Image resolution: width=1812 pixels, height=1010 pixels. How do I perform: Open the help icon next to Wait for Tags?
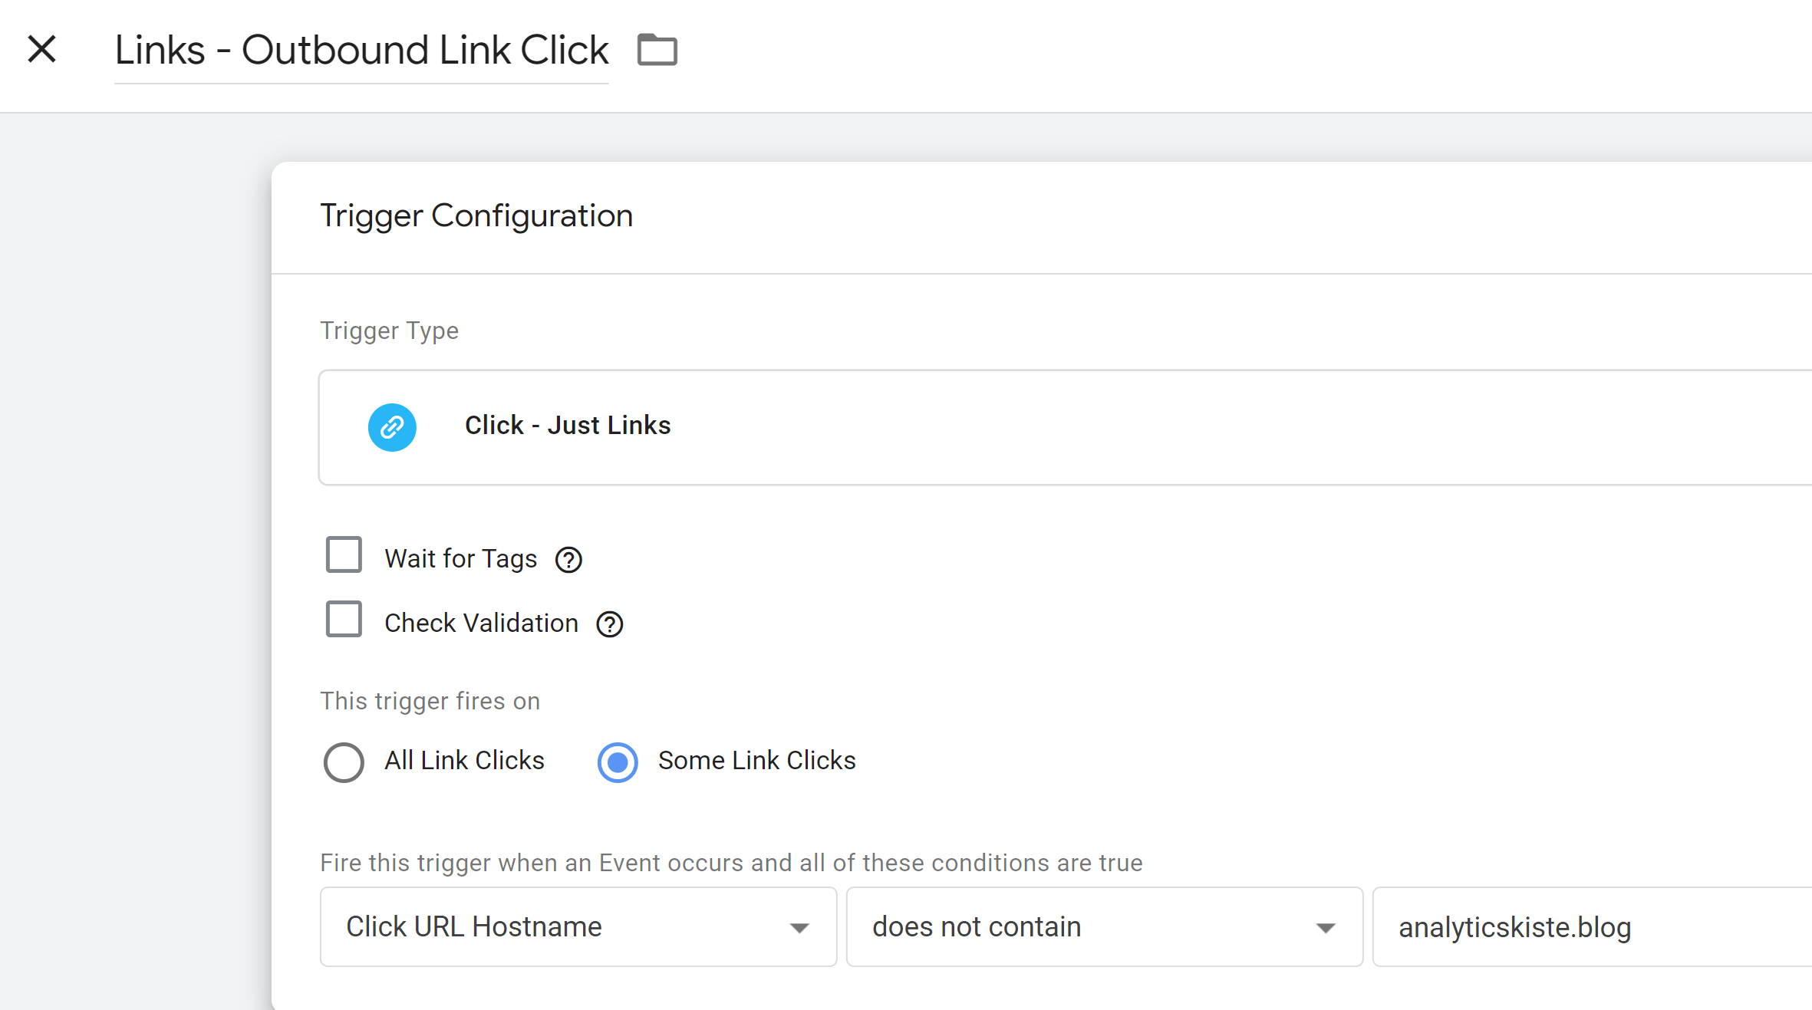(x=568, y=560)
